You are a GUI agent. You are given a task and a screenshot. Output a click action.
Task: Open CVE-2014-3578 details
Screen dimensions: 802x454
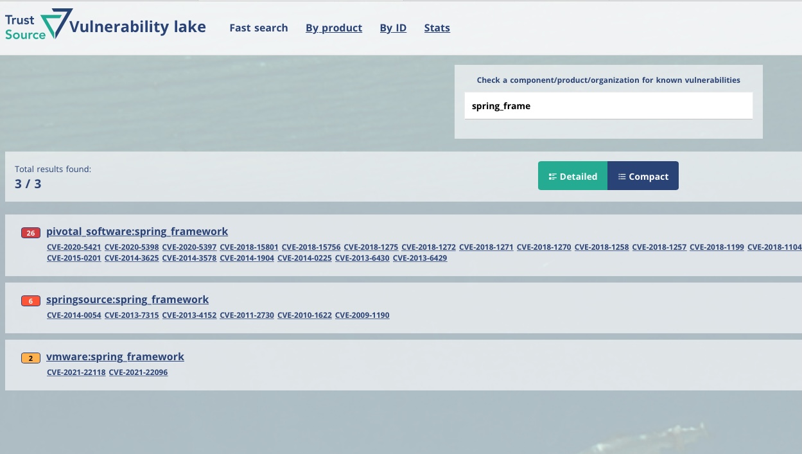tap(189, 258)
